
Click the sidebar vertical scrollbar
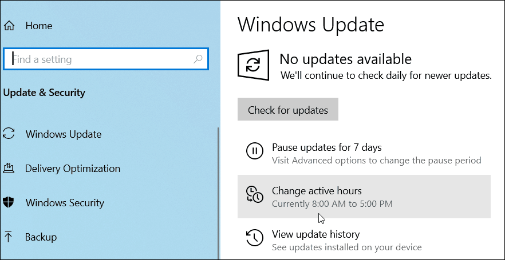(x=219, y=193)
